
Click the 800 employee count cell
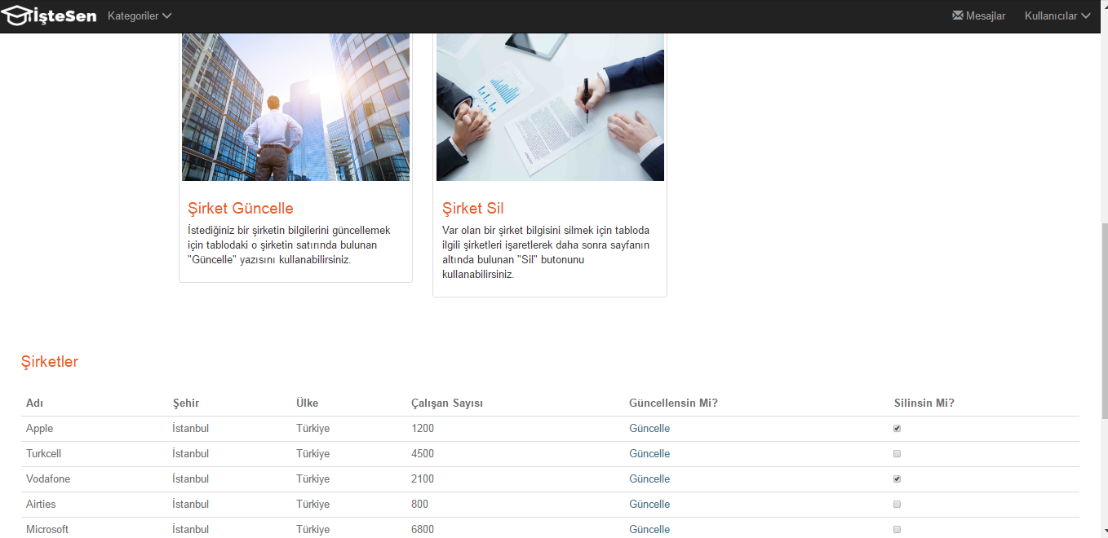[420, 505]
